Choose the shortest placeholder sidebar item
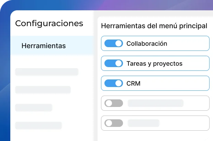Screen dimensions: 213x141 coord(34,108)
